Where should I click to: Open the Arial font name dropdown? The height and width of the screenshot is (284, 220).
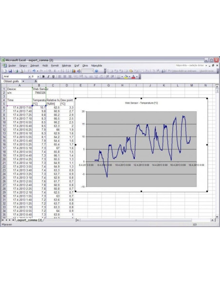point(30,77)
